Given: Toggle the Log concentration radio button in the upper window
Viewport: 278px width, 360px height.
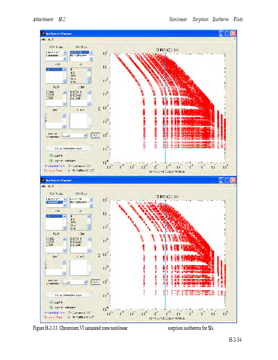Looking at the screenshot, I should (x=51, y=160).
